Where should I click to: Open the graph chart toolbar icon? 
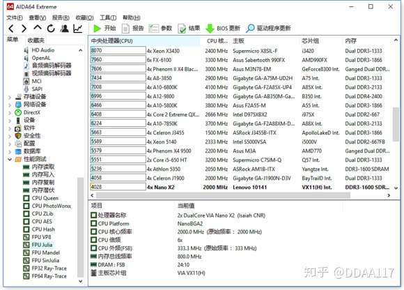click(x=78, y=29)
